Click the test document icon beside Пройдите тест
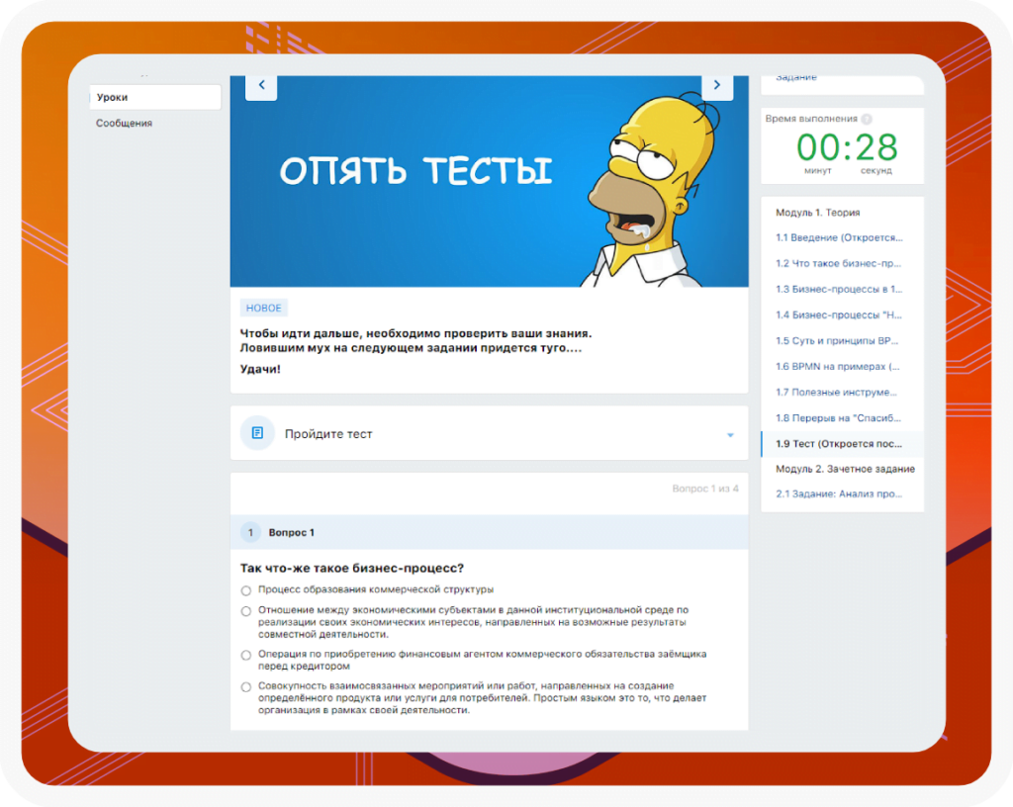Viewport: 1013px width, 807px height. point(257,433)
